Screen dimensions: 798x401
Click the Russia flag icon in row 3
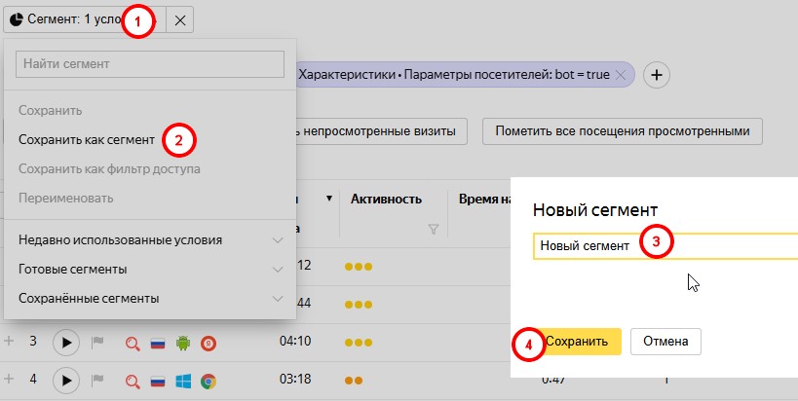[158, 344]
